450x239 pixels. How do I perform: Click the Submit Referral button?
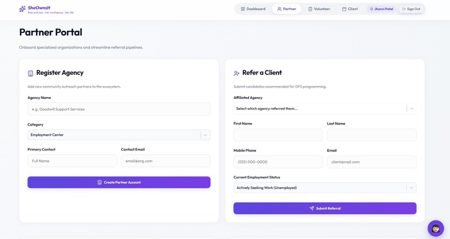point(325,208)
